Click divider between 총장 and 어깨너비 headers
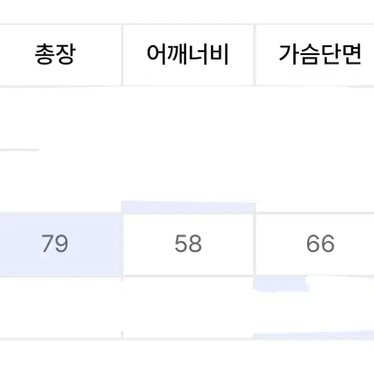This screenshot has height=374, width=374. click(122, 55)
